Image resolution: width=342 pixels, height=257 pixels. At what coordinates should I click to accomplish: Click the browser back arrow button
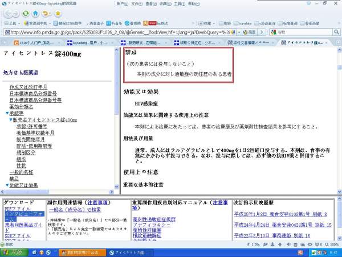click(9, 14)
